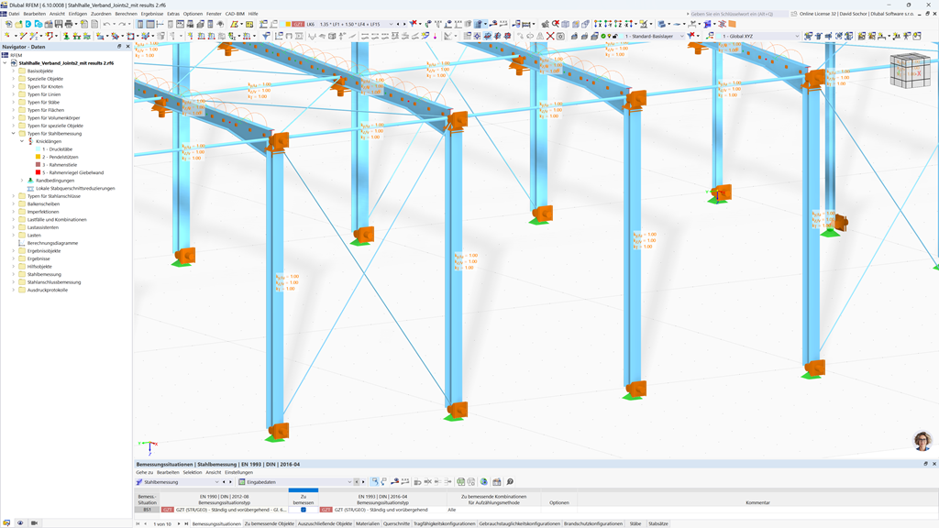Click the red X delete icon

coord(550,36)
